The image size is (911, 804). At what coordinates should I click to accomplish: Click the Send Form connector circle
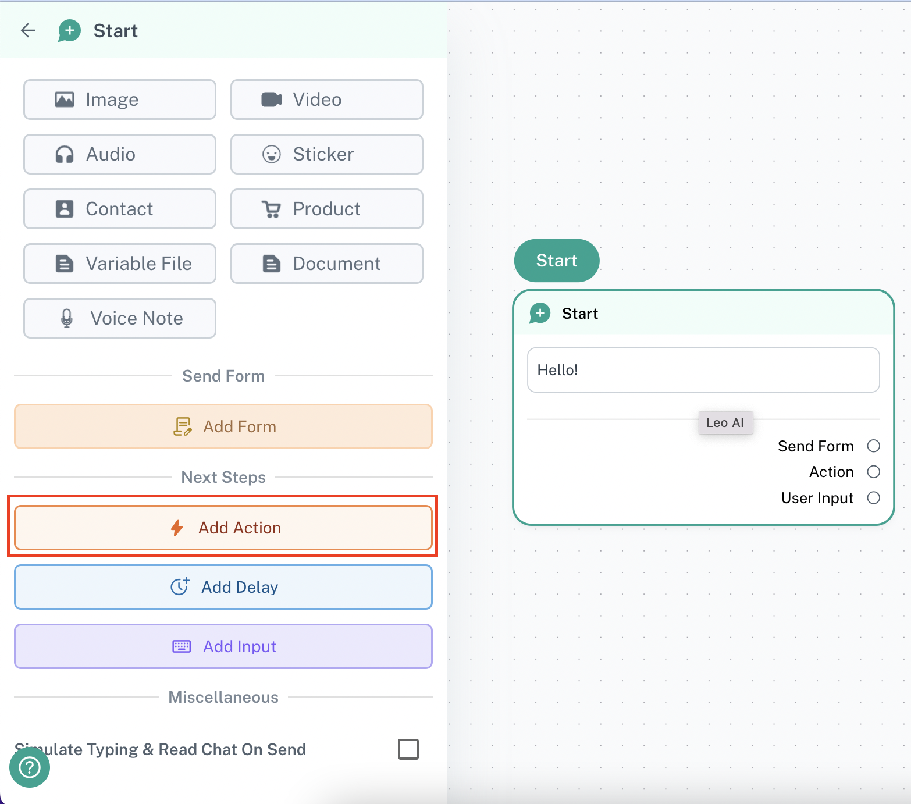point(873,446)
